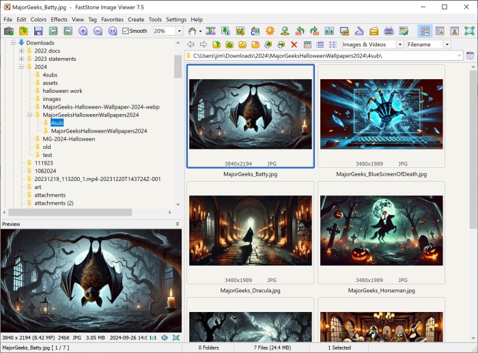The width and height of the screenshot is (478, 353).
Task: Collapse the Preview panel chevron
Action: [x=178, y=224]
